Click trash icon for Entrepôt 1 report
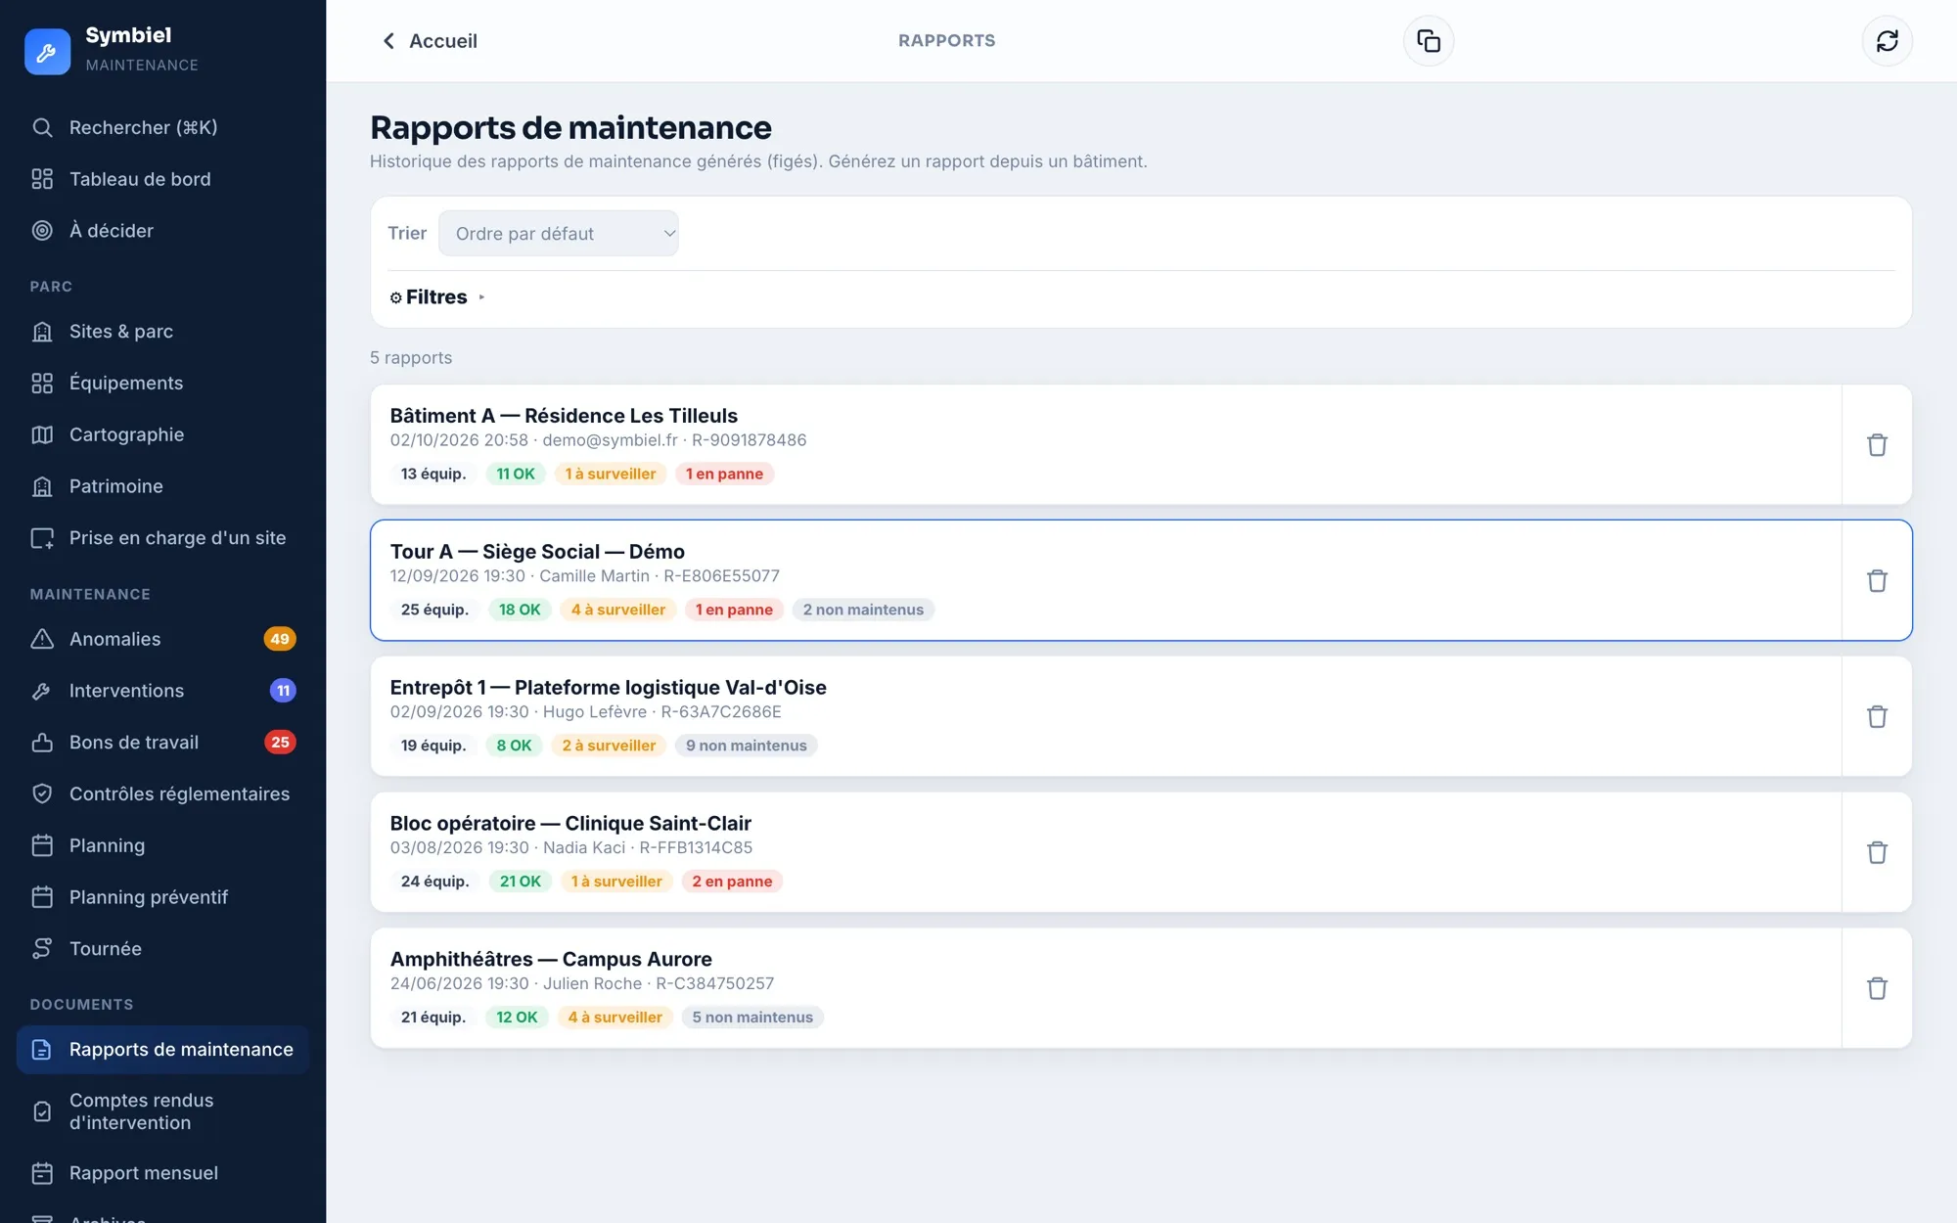 (x=1877, y=717)
